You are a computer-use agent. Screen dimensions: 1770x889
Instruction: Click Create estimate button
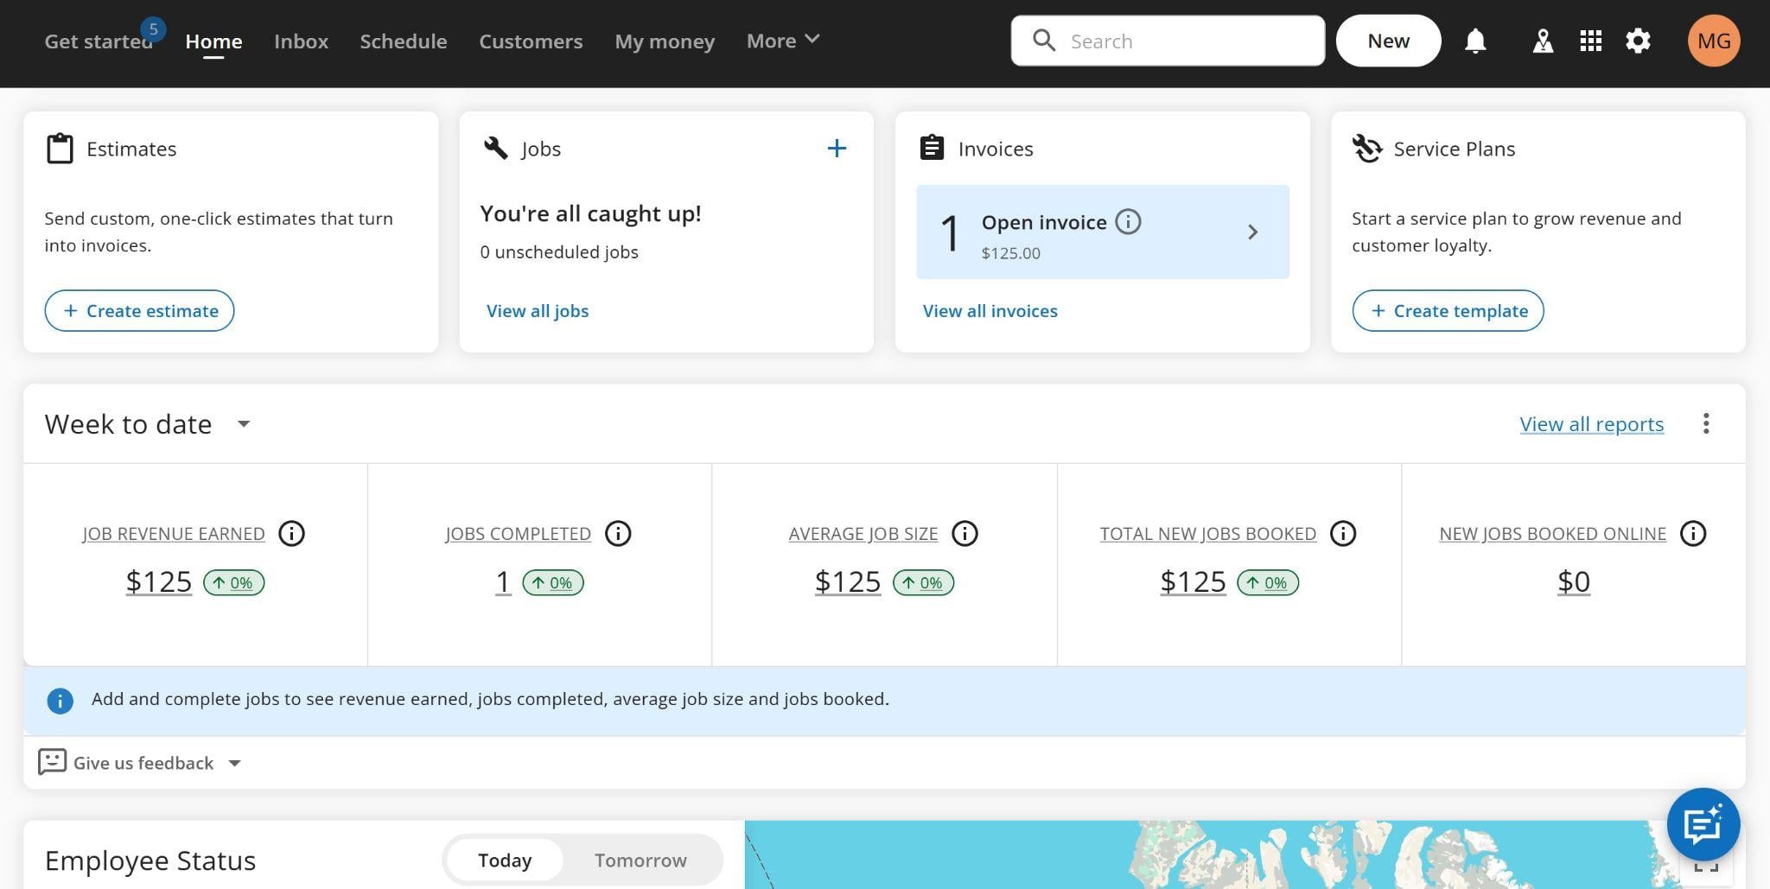pyautogui.click(x=139, y=311)
